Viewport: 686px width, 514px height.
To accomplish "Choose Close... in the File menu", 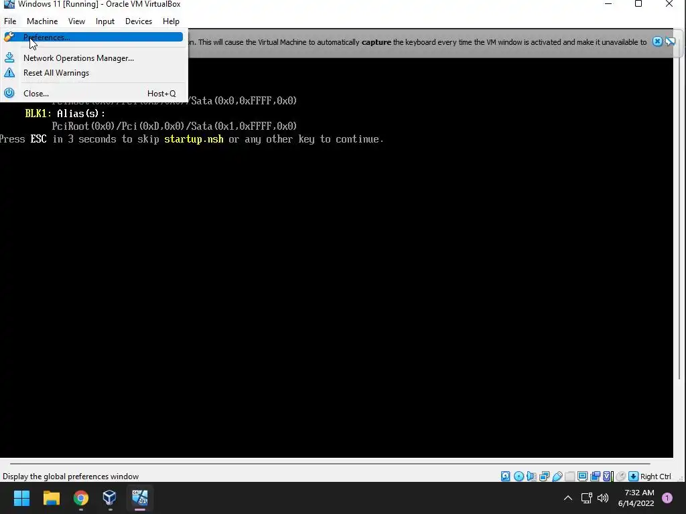I will point(92,94).
